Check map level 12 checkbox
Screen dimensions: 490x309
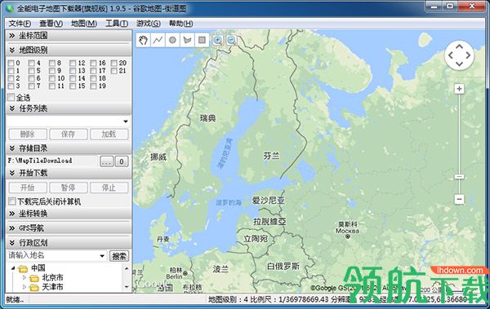[x=73, y=63]
